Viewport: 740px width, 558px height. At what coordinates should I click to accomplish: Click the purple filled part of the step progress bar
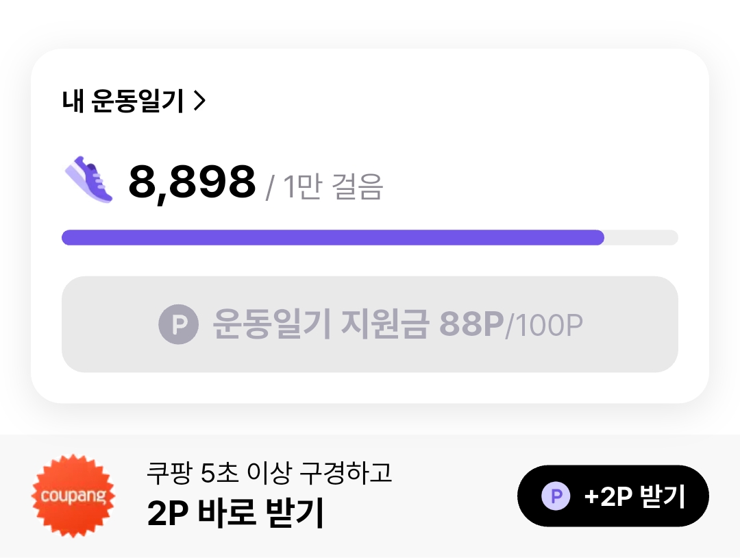tap(332, 237)
